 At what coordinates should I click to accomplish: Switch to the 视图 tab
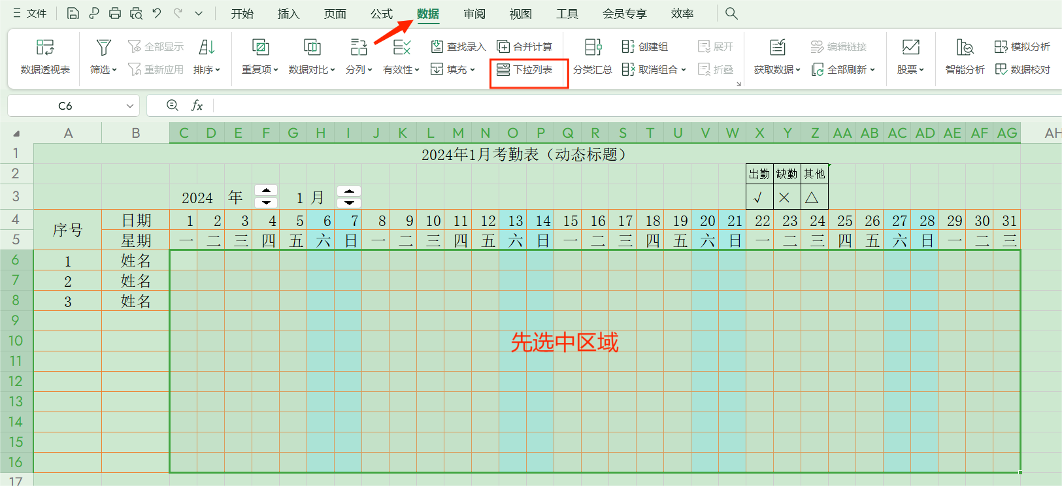[x=521, y=14]
